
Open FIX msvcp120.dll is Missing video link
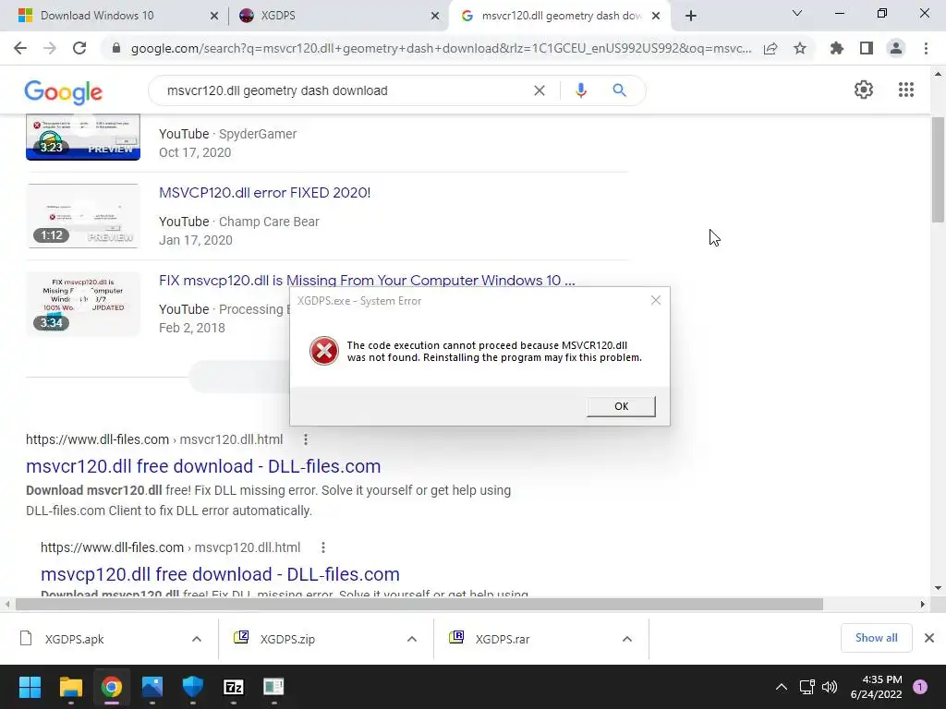point(367,281)
